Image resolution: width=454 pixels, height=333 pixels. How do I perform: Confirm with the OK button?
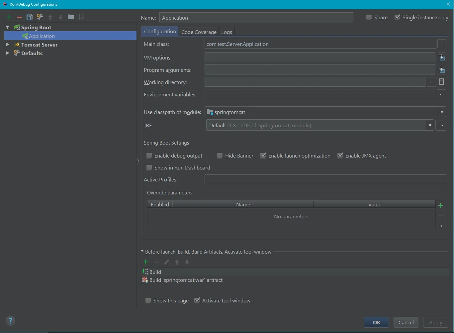coord(377,322)
